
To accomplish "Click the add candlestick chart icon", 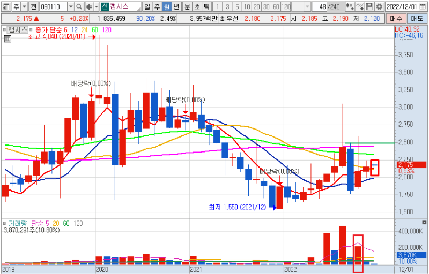I will pyautogui.click(x=350, y=6).
